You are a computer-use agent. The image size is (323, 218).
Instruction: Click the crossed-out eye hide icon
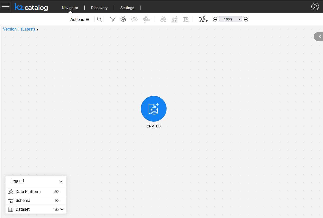(x=134, y=19)
